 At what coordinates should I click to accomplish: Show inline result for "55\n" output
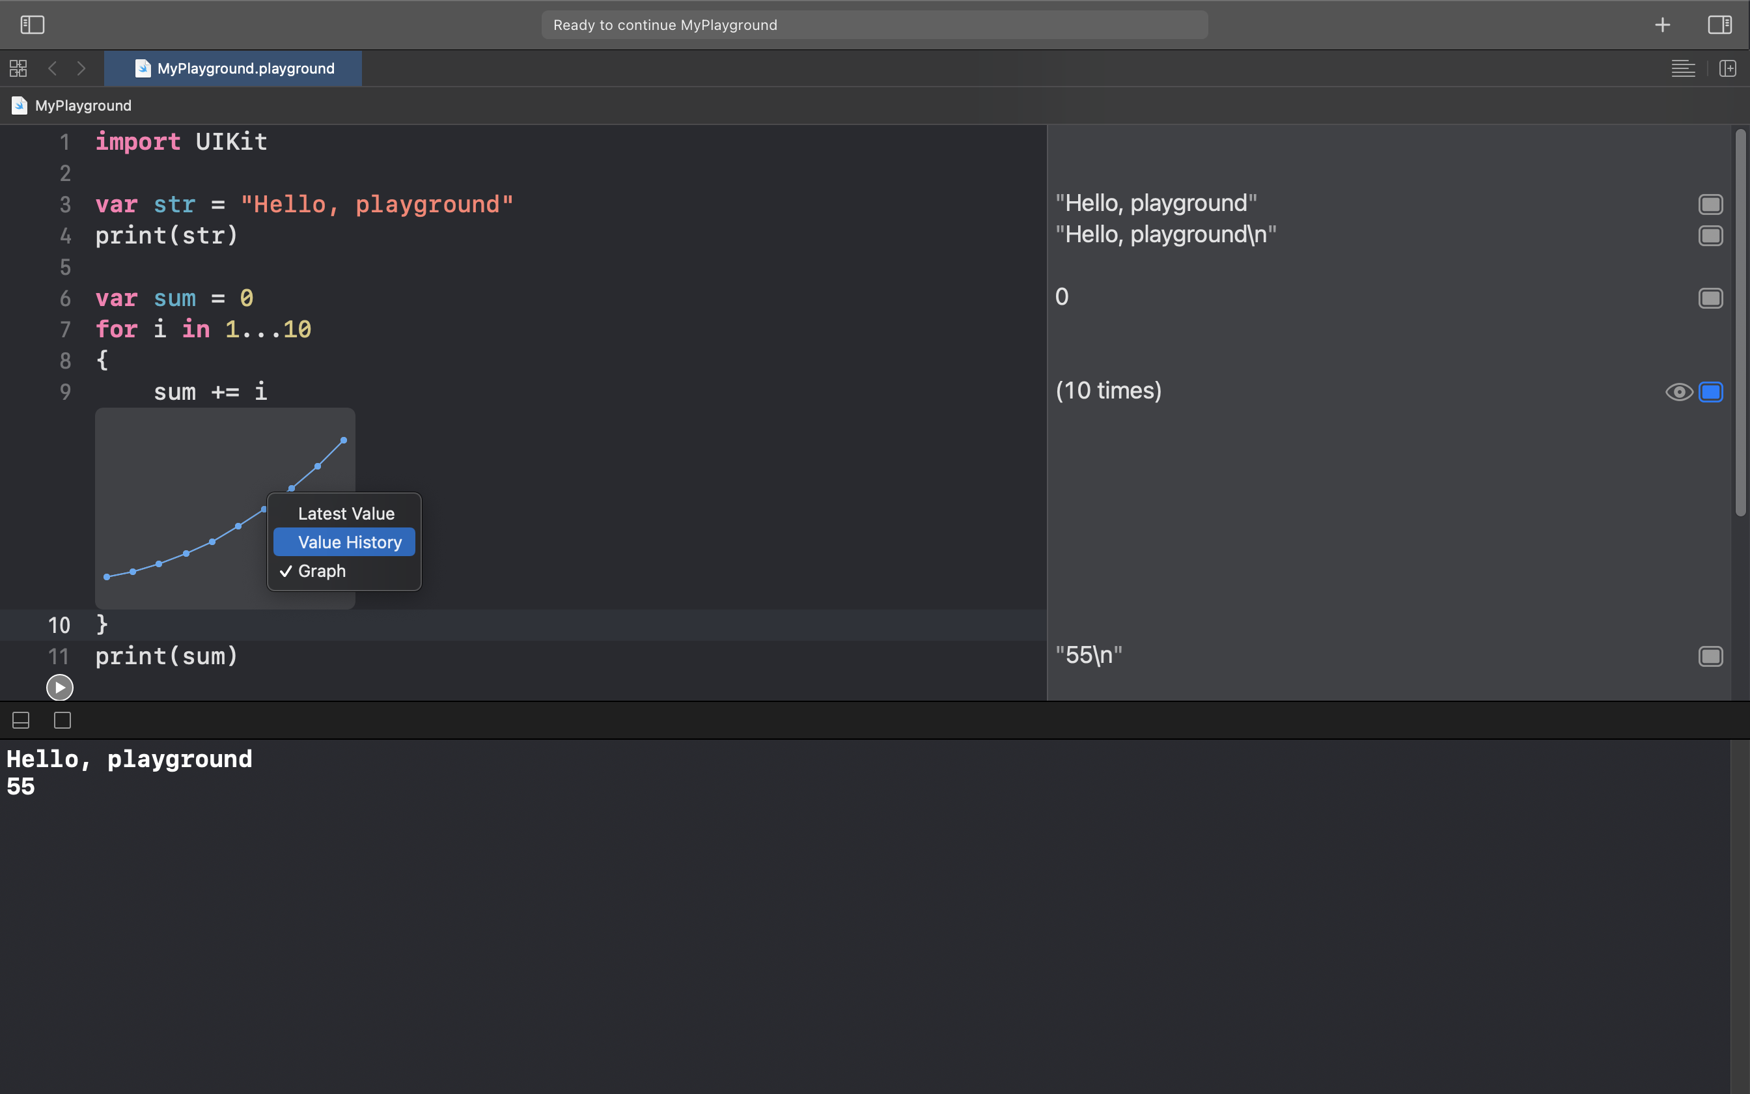click(1710, 656)
